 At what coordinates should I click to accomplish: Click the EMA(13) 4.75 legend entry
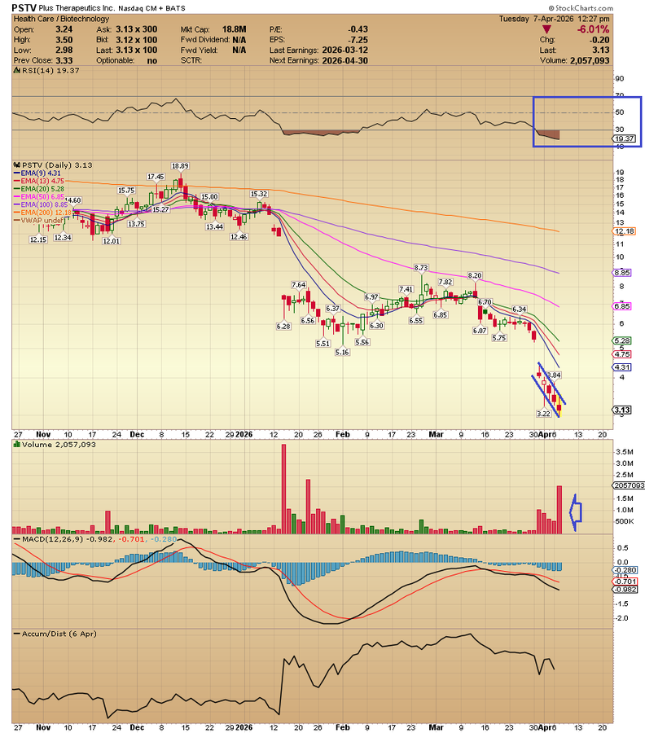(x=39, y=181)
